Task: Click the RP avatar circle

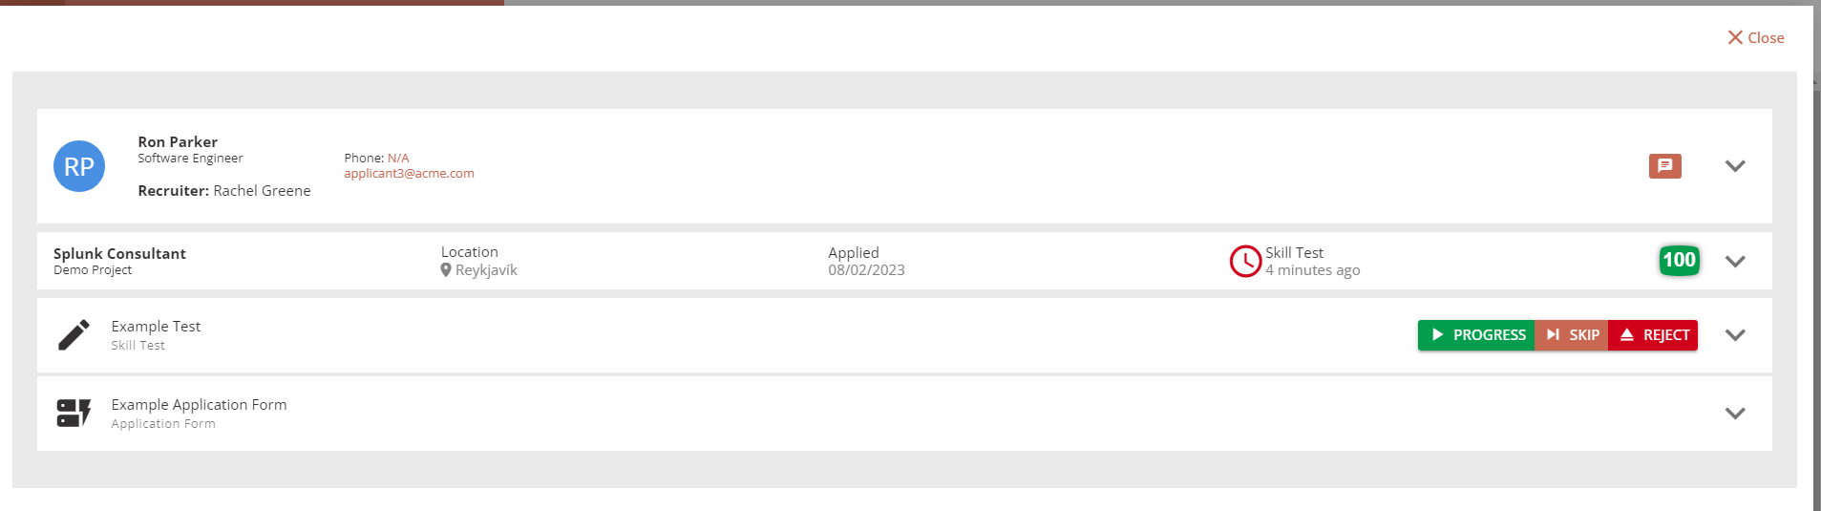Action: [x=79, y=166]
